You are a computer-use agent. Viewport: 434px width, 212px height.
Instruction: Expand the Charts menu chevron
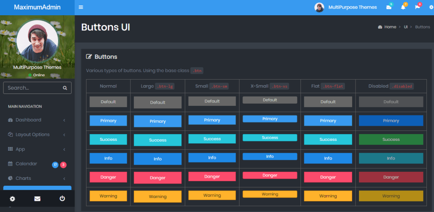(64, 178)
